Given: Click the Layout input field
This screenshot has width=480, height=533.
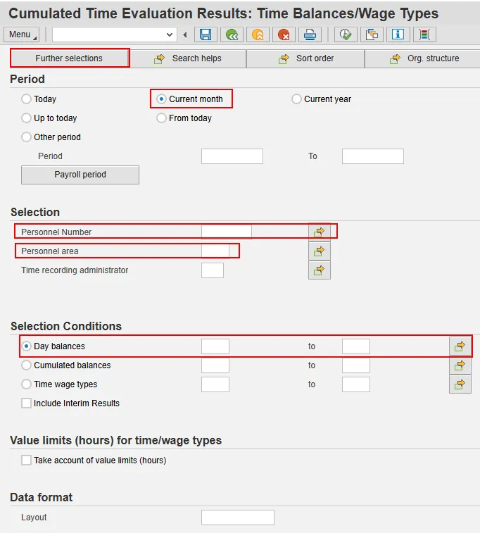Looking at the screenshot, I should 238,518.
